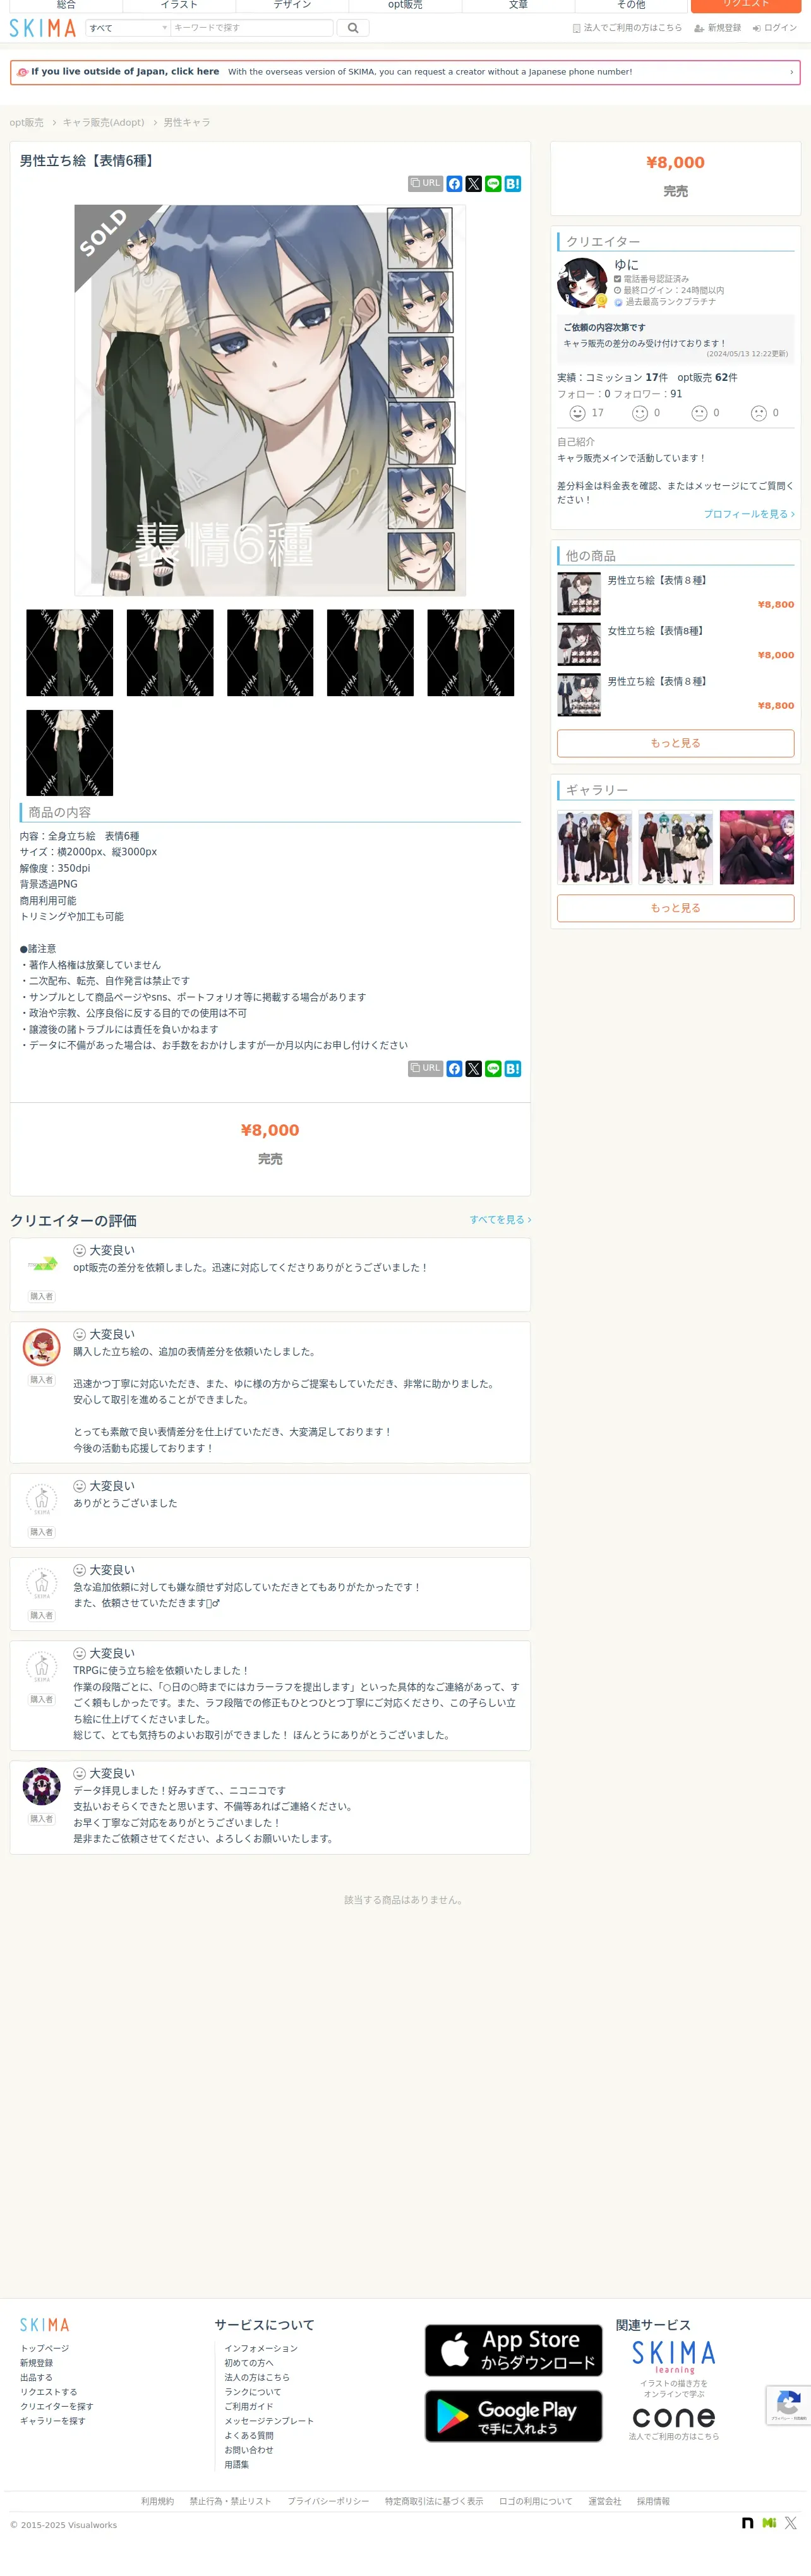Click ログイン in the header
Viewport: 811px width, 2576px height.
(x=775, y=28)
